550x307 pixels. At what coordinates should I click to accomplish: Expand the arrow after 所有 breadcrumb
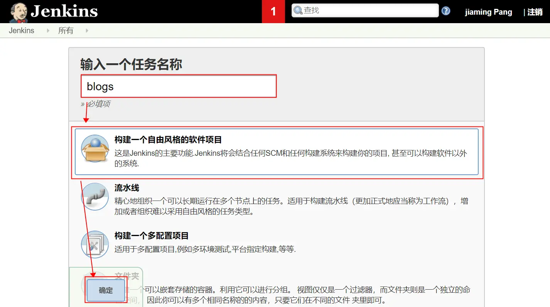[87, 30]
